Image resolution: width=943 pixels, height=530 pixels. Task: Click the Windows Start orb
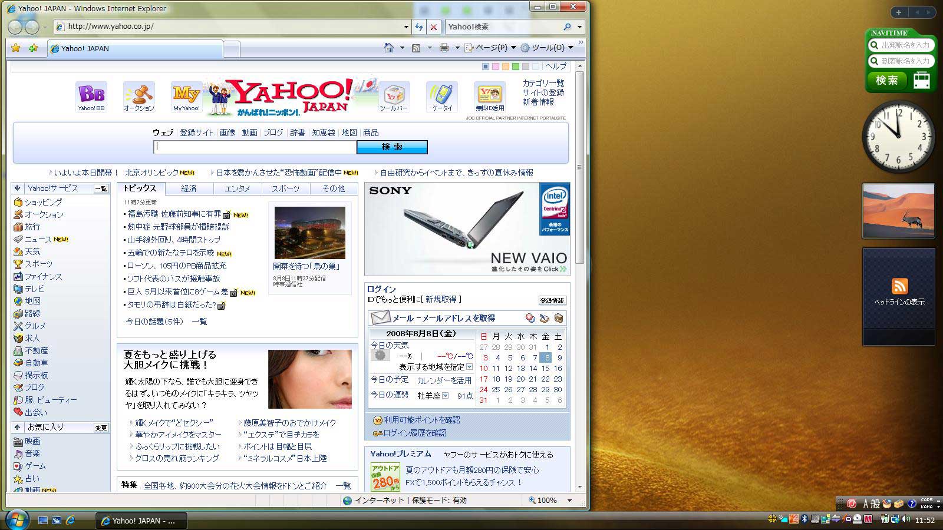(17, 519)
